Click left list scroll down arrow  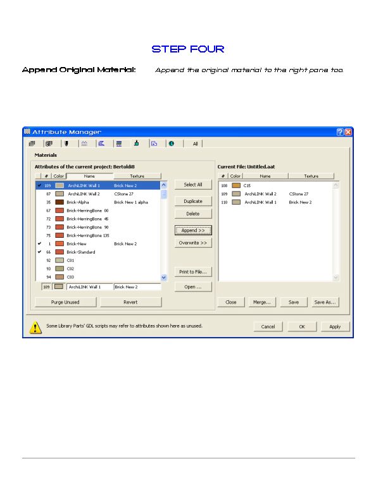(x=164, y=278)
